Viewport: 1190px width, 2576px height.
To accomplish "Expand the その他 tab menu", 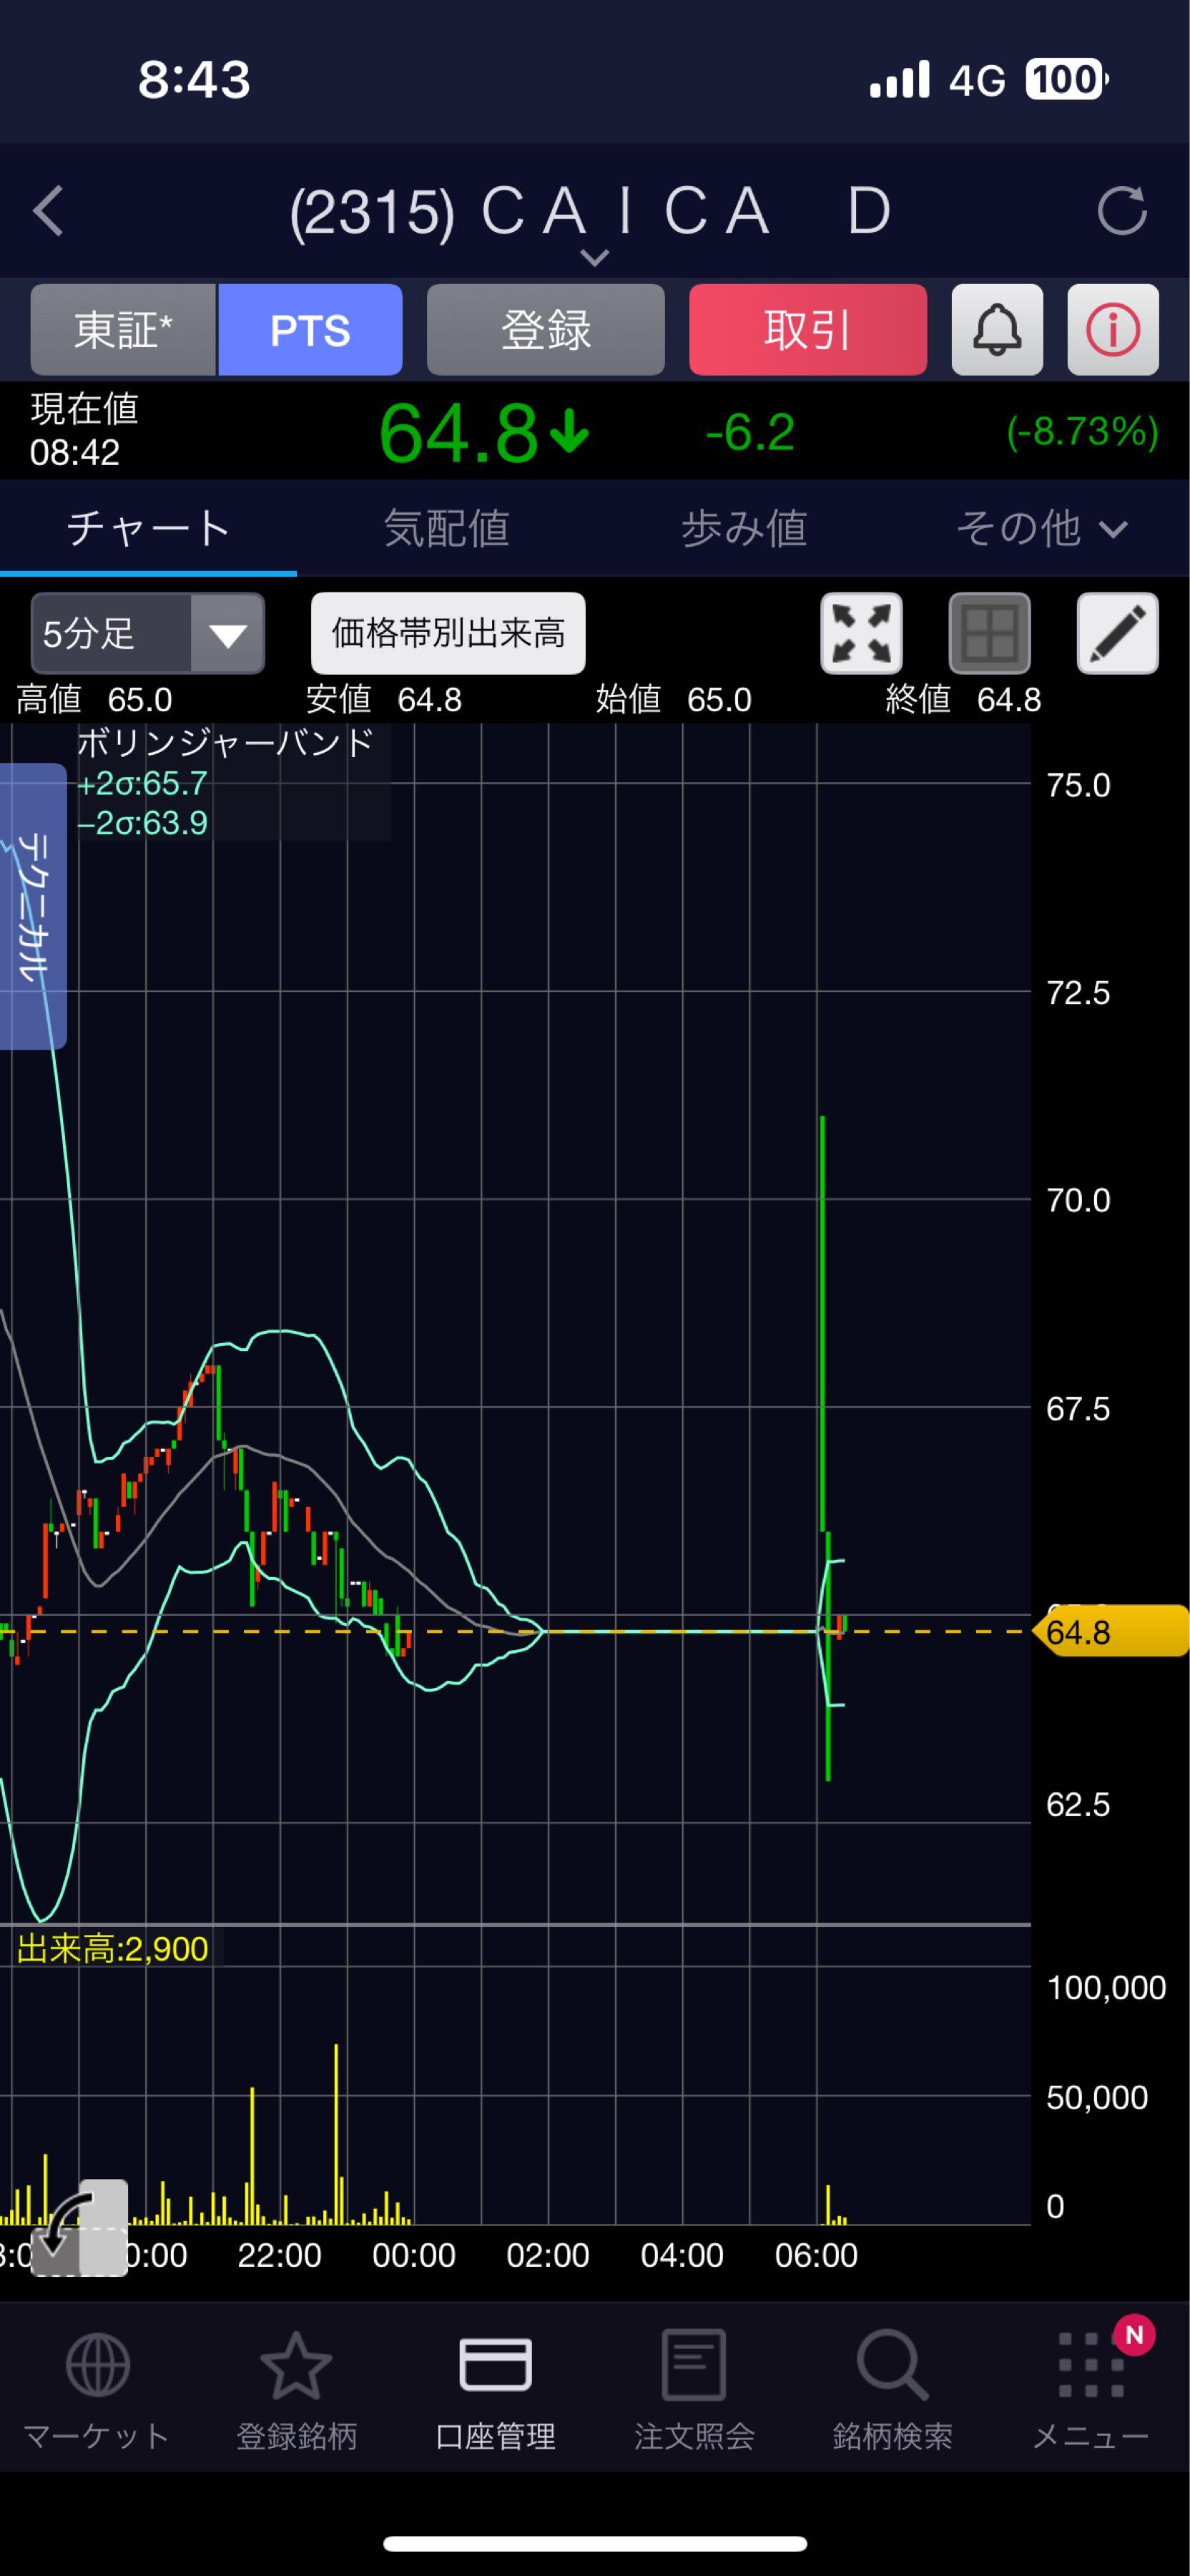I will point(1040,528).
